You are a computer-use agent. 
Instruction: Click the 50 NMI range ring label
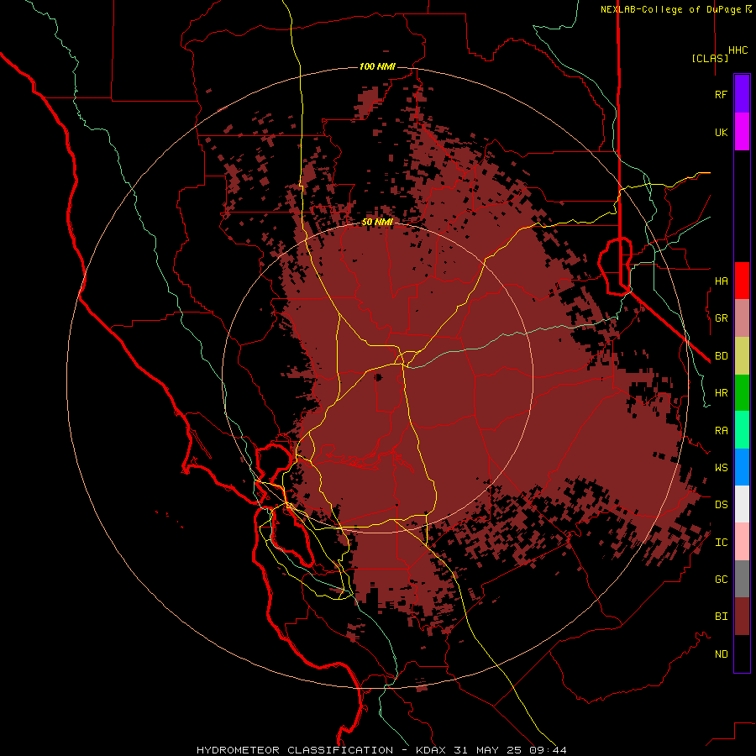pyautogui.click(x=377, y=222)
